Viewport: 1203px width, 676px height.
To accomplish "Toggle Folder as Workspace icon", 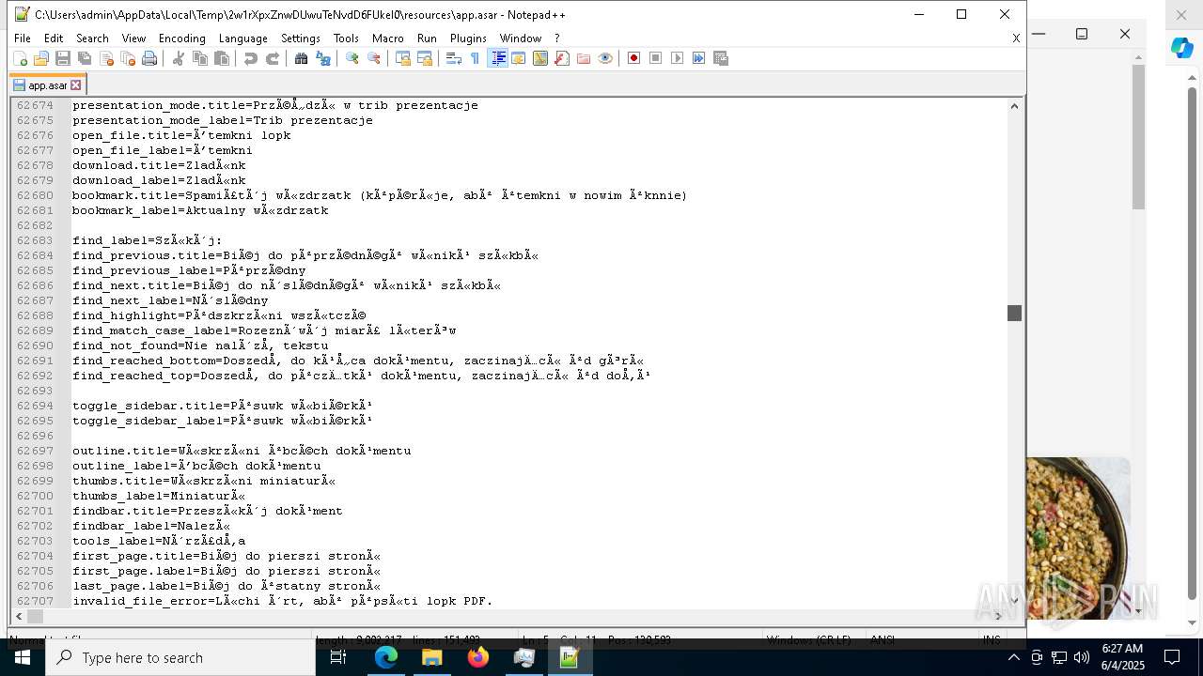I will [584, 58].
